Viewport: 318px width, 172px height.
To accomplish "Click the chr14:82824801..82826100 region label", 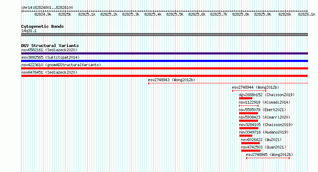I will coord(47,7).
